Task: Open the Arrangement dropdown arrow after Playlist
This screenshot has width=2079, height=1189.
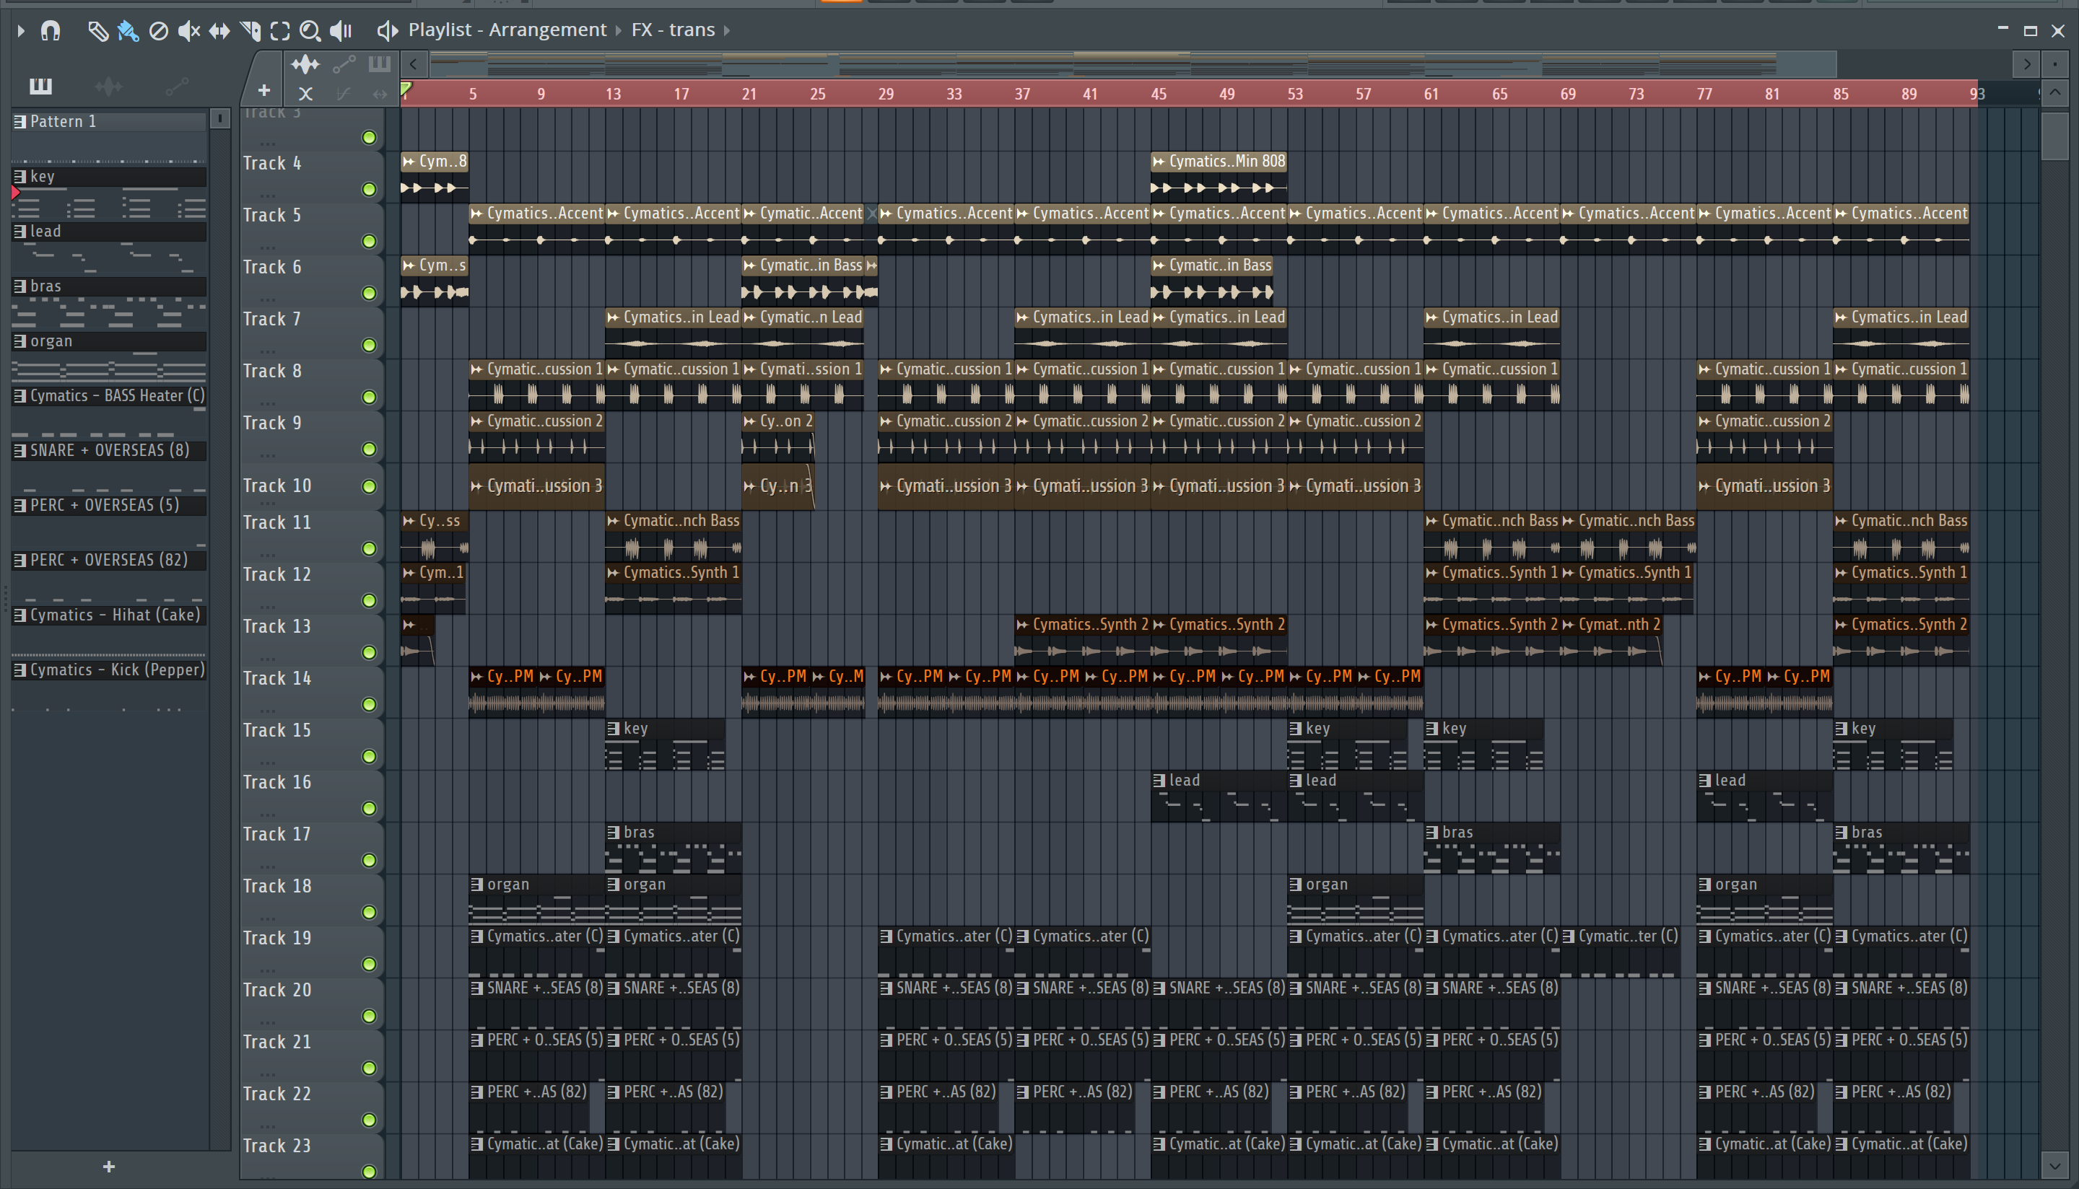Action: (619, 31)
